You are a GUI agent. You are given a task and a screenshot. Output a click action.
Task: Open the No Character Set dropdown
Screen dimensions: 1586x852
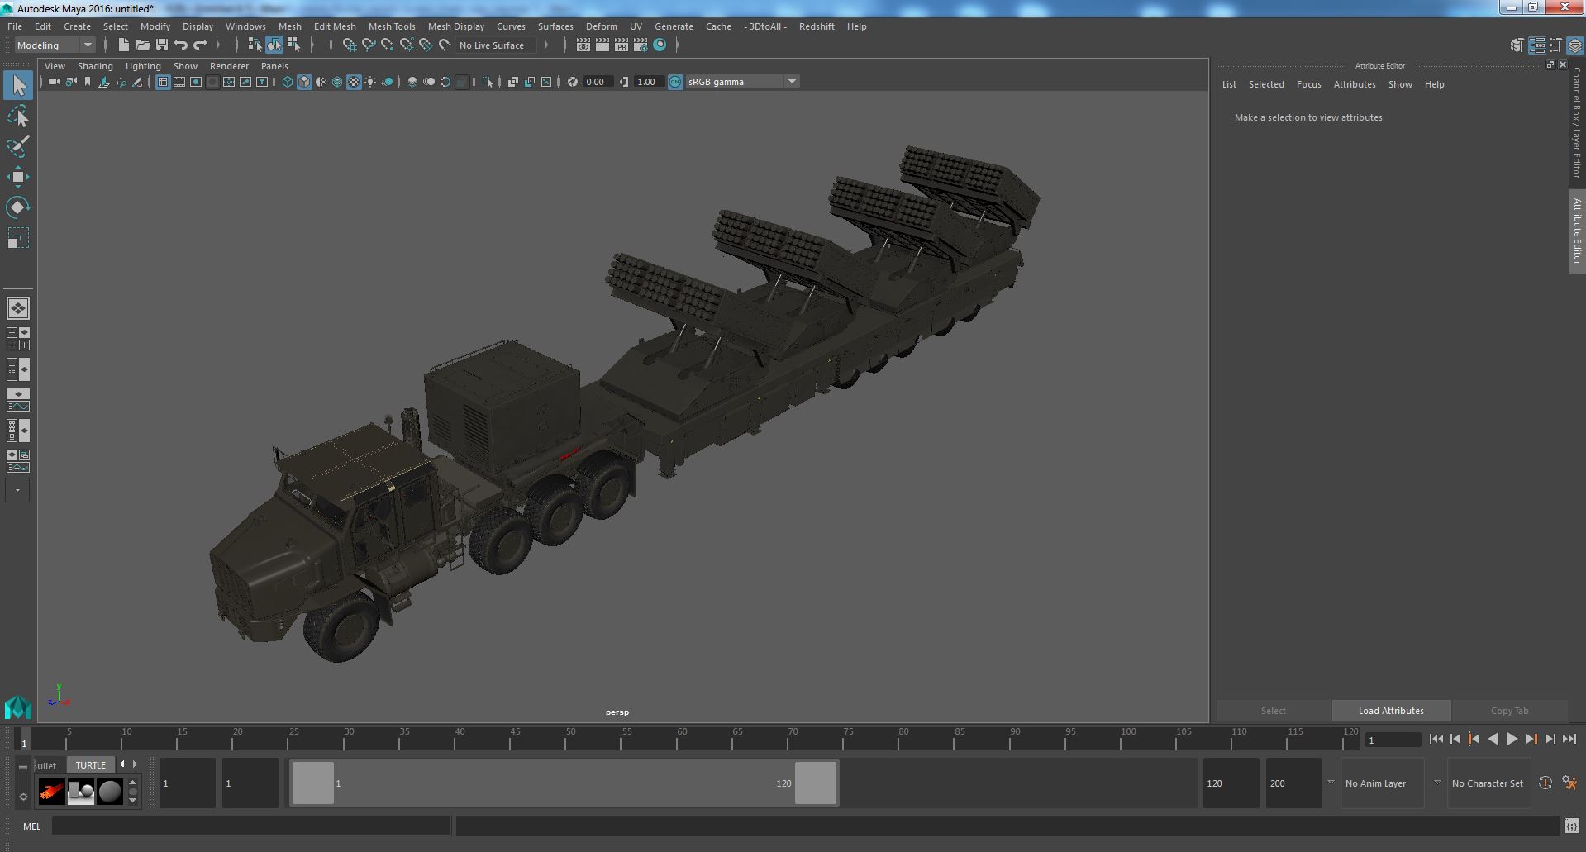(x=1488, y=783)
